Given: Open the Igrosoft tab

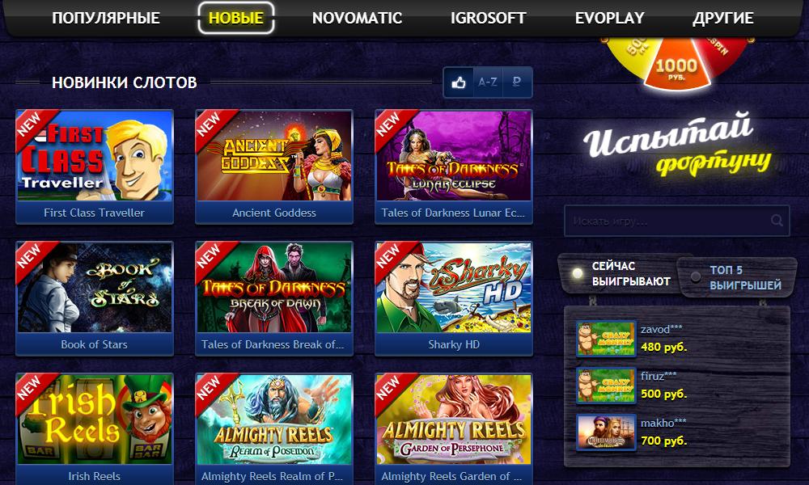Looking at the screenshot, I should (488, 18).
